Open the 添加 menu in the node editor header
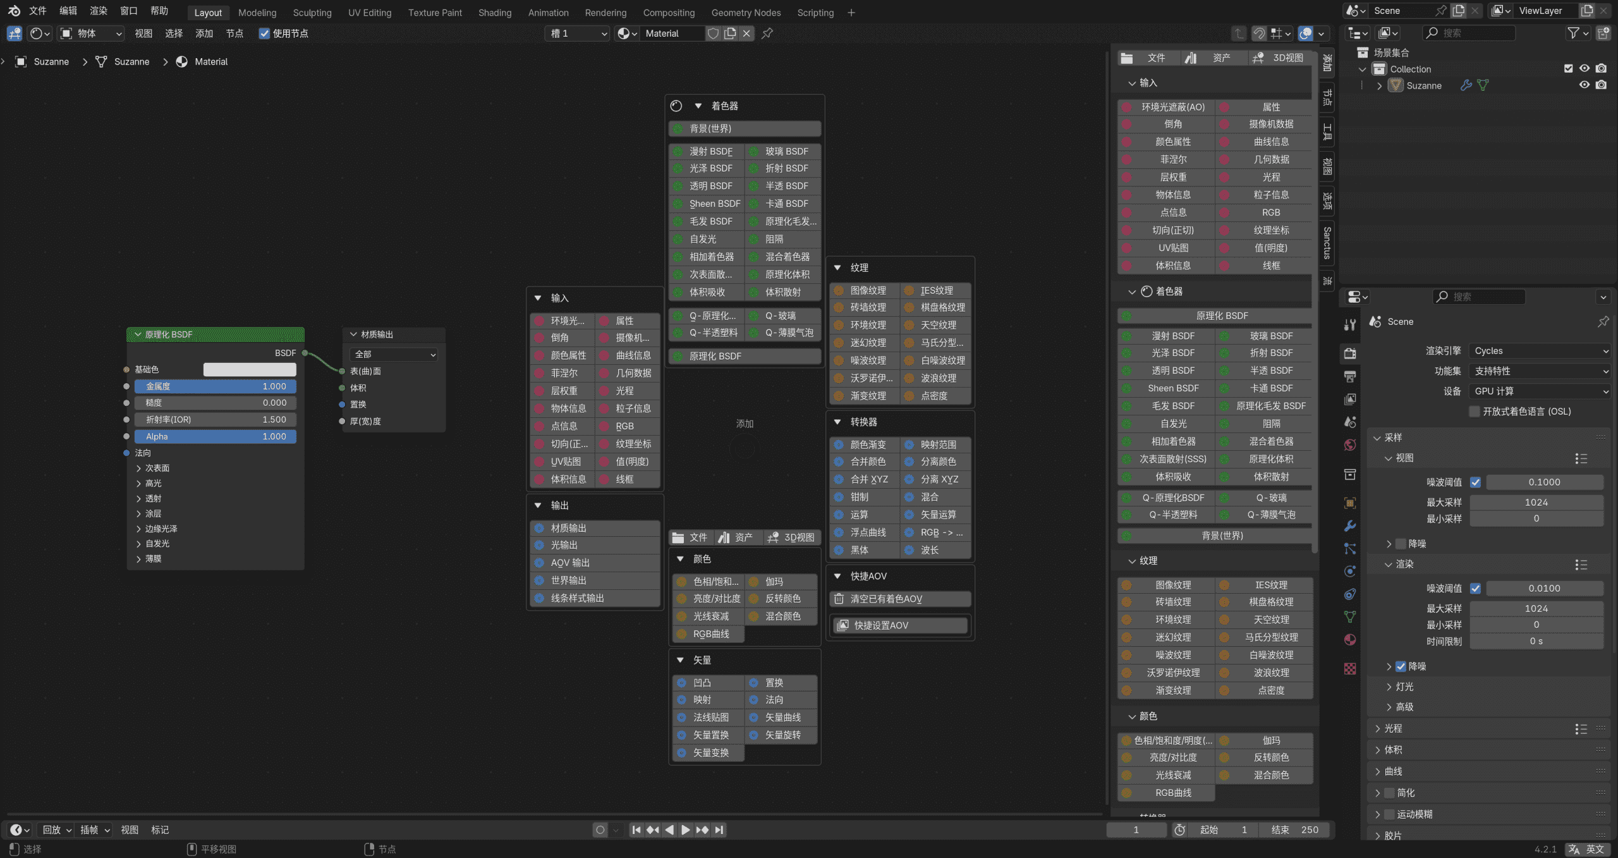This screenshot has width=1618, height=858. coord(204,34)
